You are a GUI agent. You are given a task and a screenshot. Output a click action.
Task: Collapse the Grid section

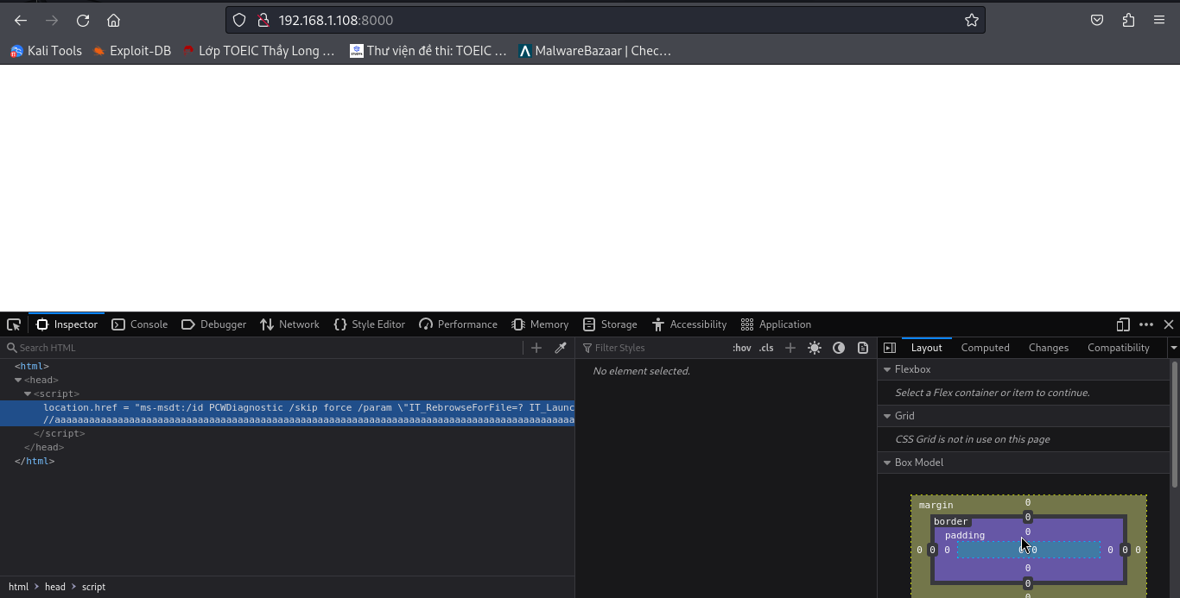tap(887, 416)
